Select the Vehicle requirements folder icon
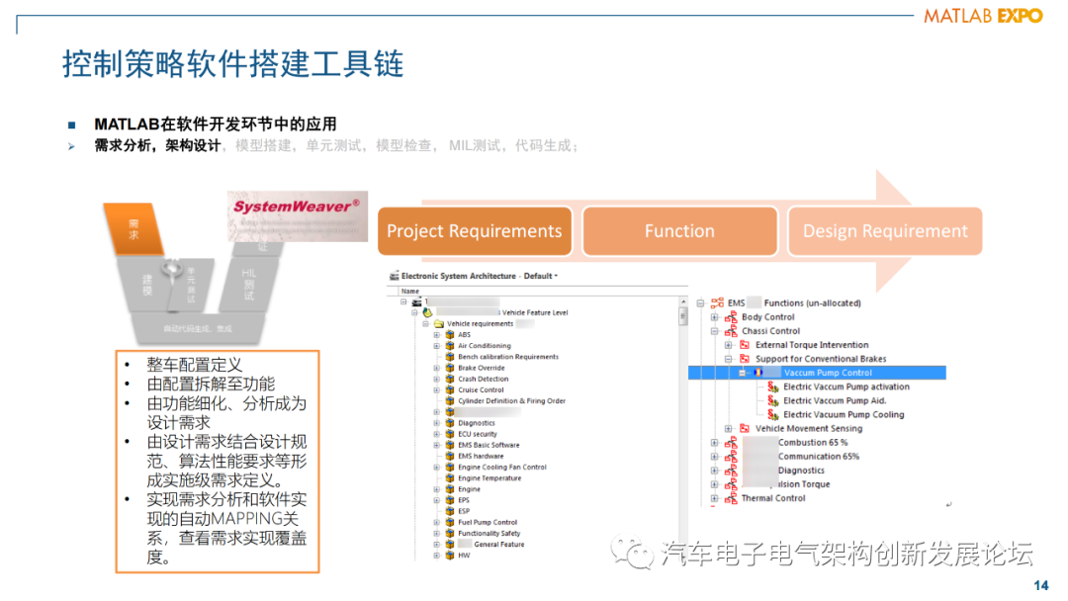This screenshot has height=601, width=1068. point(441,322)
